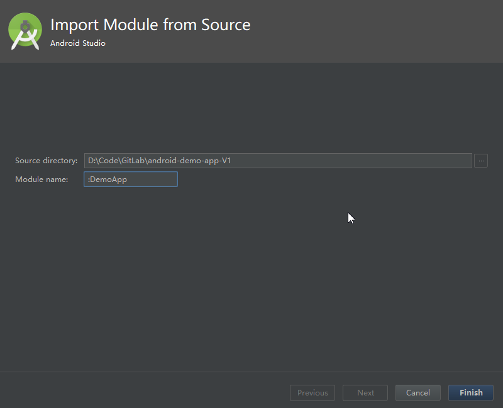This screenshot has width=503, height=408.
Task: Click the "Source directory:" label
Action: pos(46,161)
